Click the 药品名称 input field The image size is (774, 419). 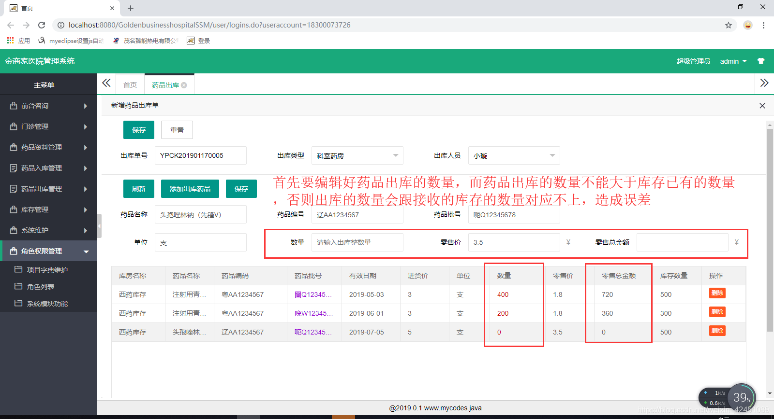tap(201, 214)
